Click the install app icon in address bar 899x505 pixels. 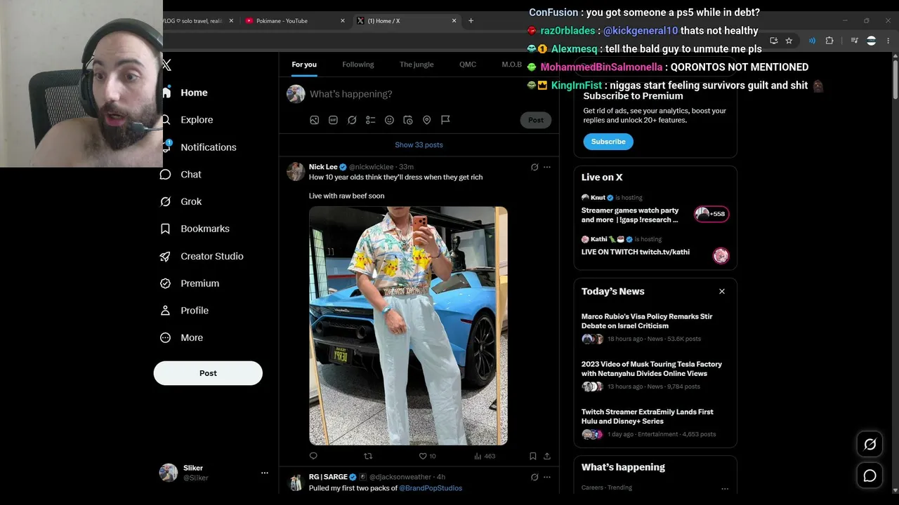pyautogui.click(x=773, y=41)
